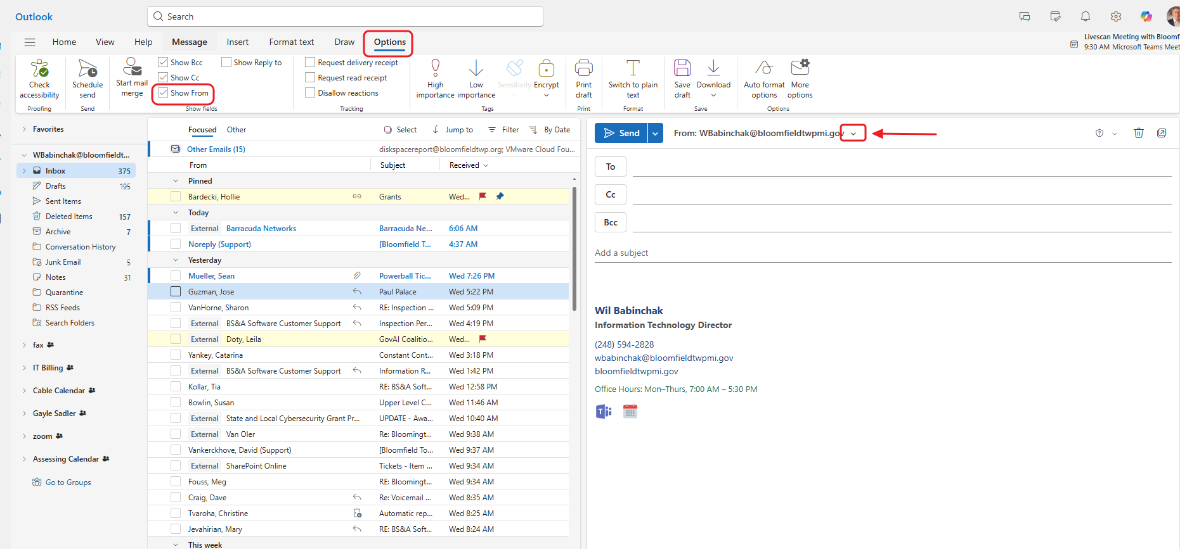
Task: Open the View tab
Action: (x=105, y=42)
